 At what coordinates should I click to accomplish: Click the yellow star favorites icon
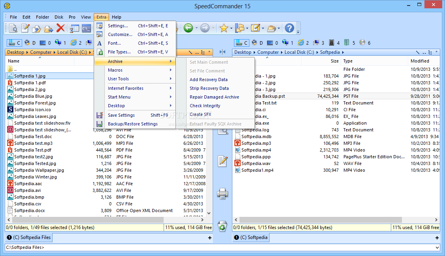tap(224, 28)
